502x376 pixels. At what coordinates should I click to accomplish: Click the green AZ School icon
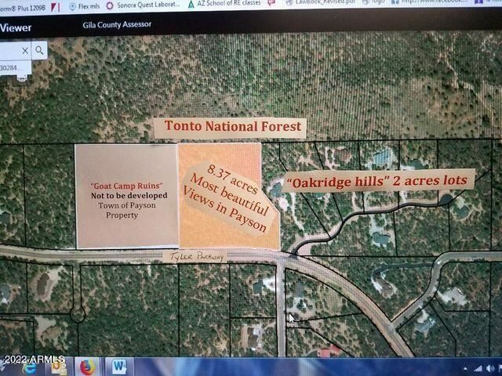(x=191, y=5)
